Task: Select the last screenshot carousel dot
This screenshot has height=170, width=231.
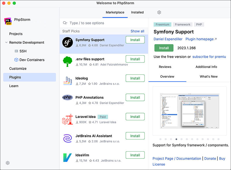Action: (219, 139)
